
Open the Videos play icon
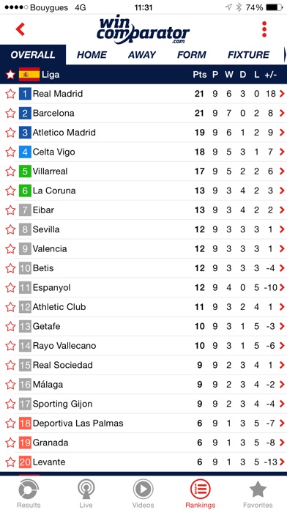point(143,489)
